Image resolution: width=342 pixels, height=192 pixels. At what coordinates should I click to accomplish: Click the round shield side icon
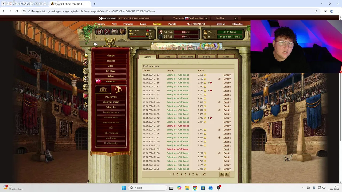tap(86, 62)
